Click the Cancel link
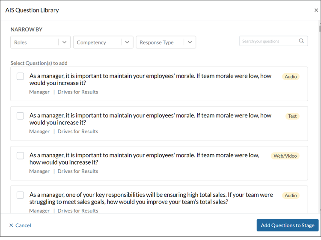The height and width of the screenshot is (240, 321). pos(20,225)
